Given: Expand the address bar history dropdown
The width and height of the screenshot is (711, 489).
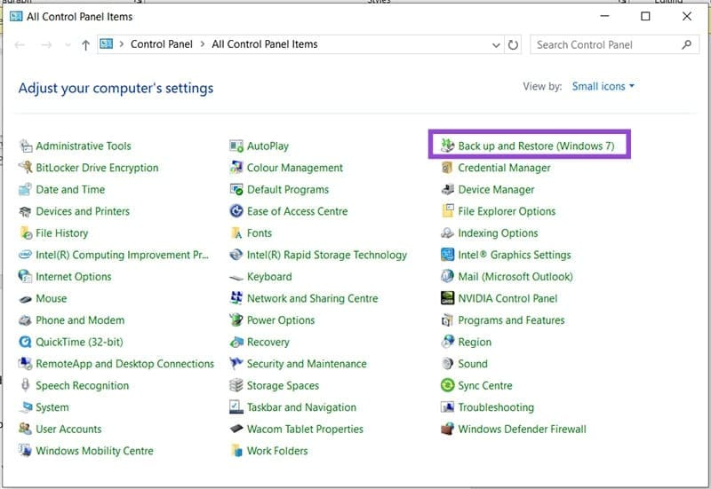Looking at the screenshot, I should [x=496, y=44].
